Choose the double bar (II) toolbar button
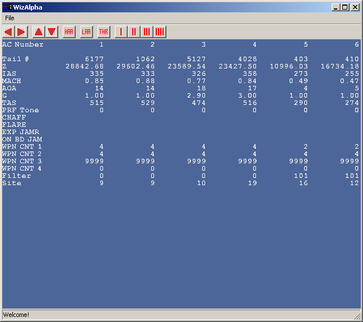363x322 pixels. pos(134,32)
